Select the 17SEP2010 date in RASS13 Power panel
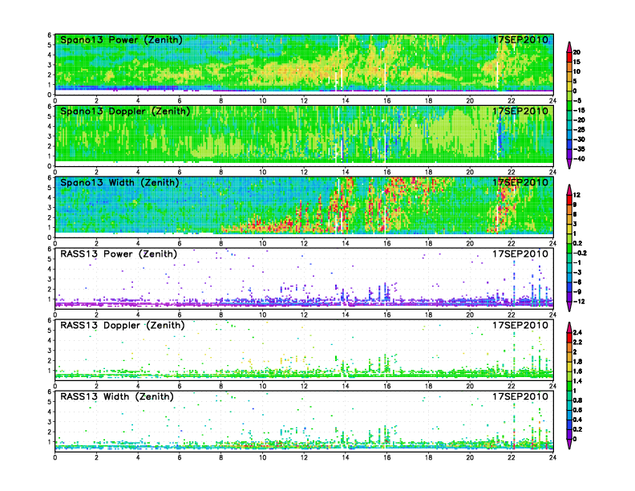 (520, 254)
